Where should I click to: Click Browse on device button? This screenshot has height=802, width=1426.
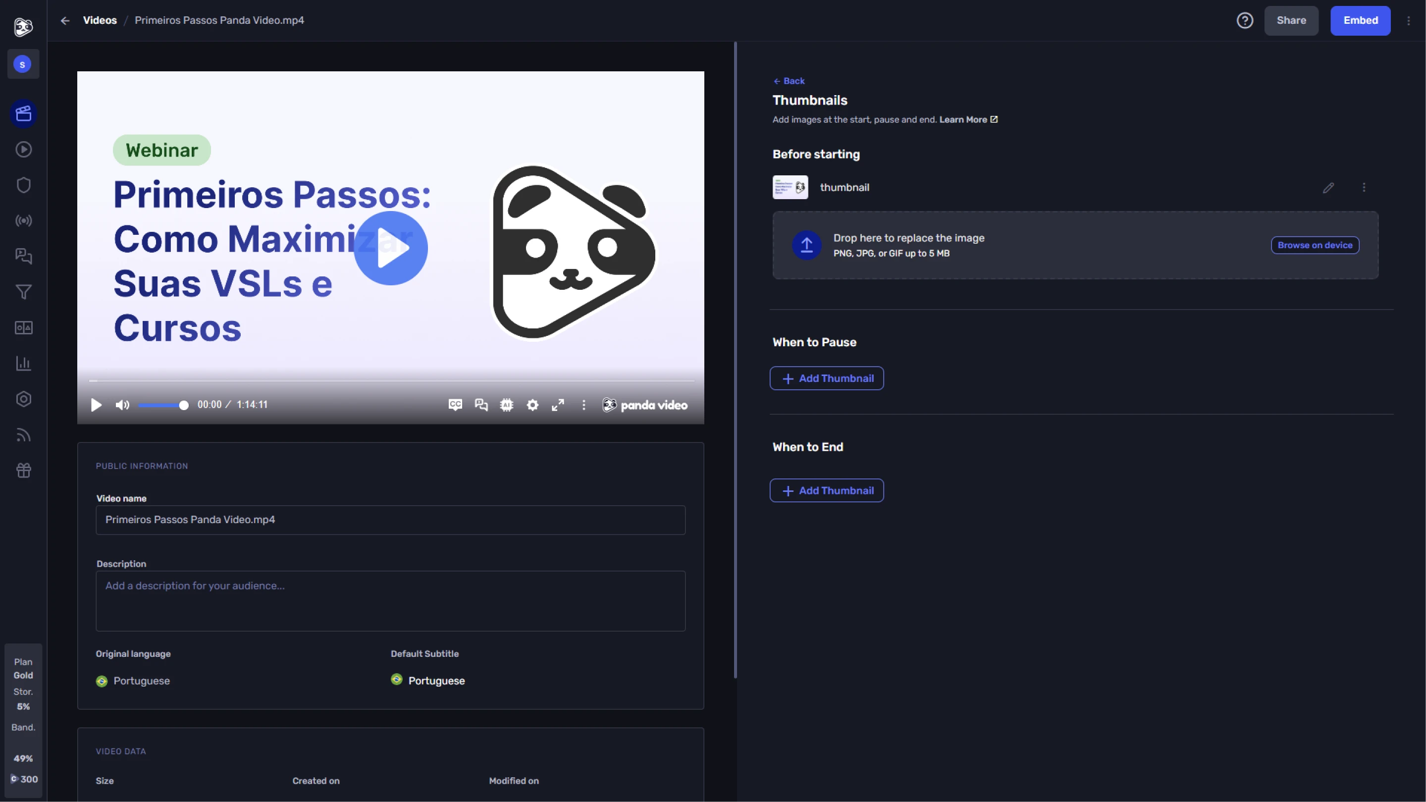(1314, 245)
